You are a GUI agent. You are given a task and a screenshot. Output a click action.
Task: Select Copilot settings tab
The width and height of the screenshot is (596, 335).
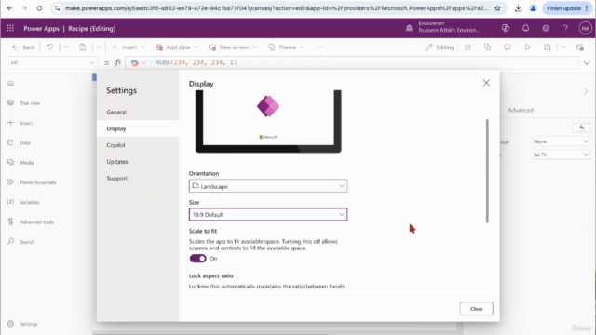[138, 145]
